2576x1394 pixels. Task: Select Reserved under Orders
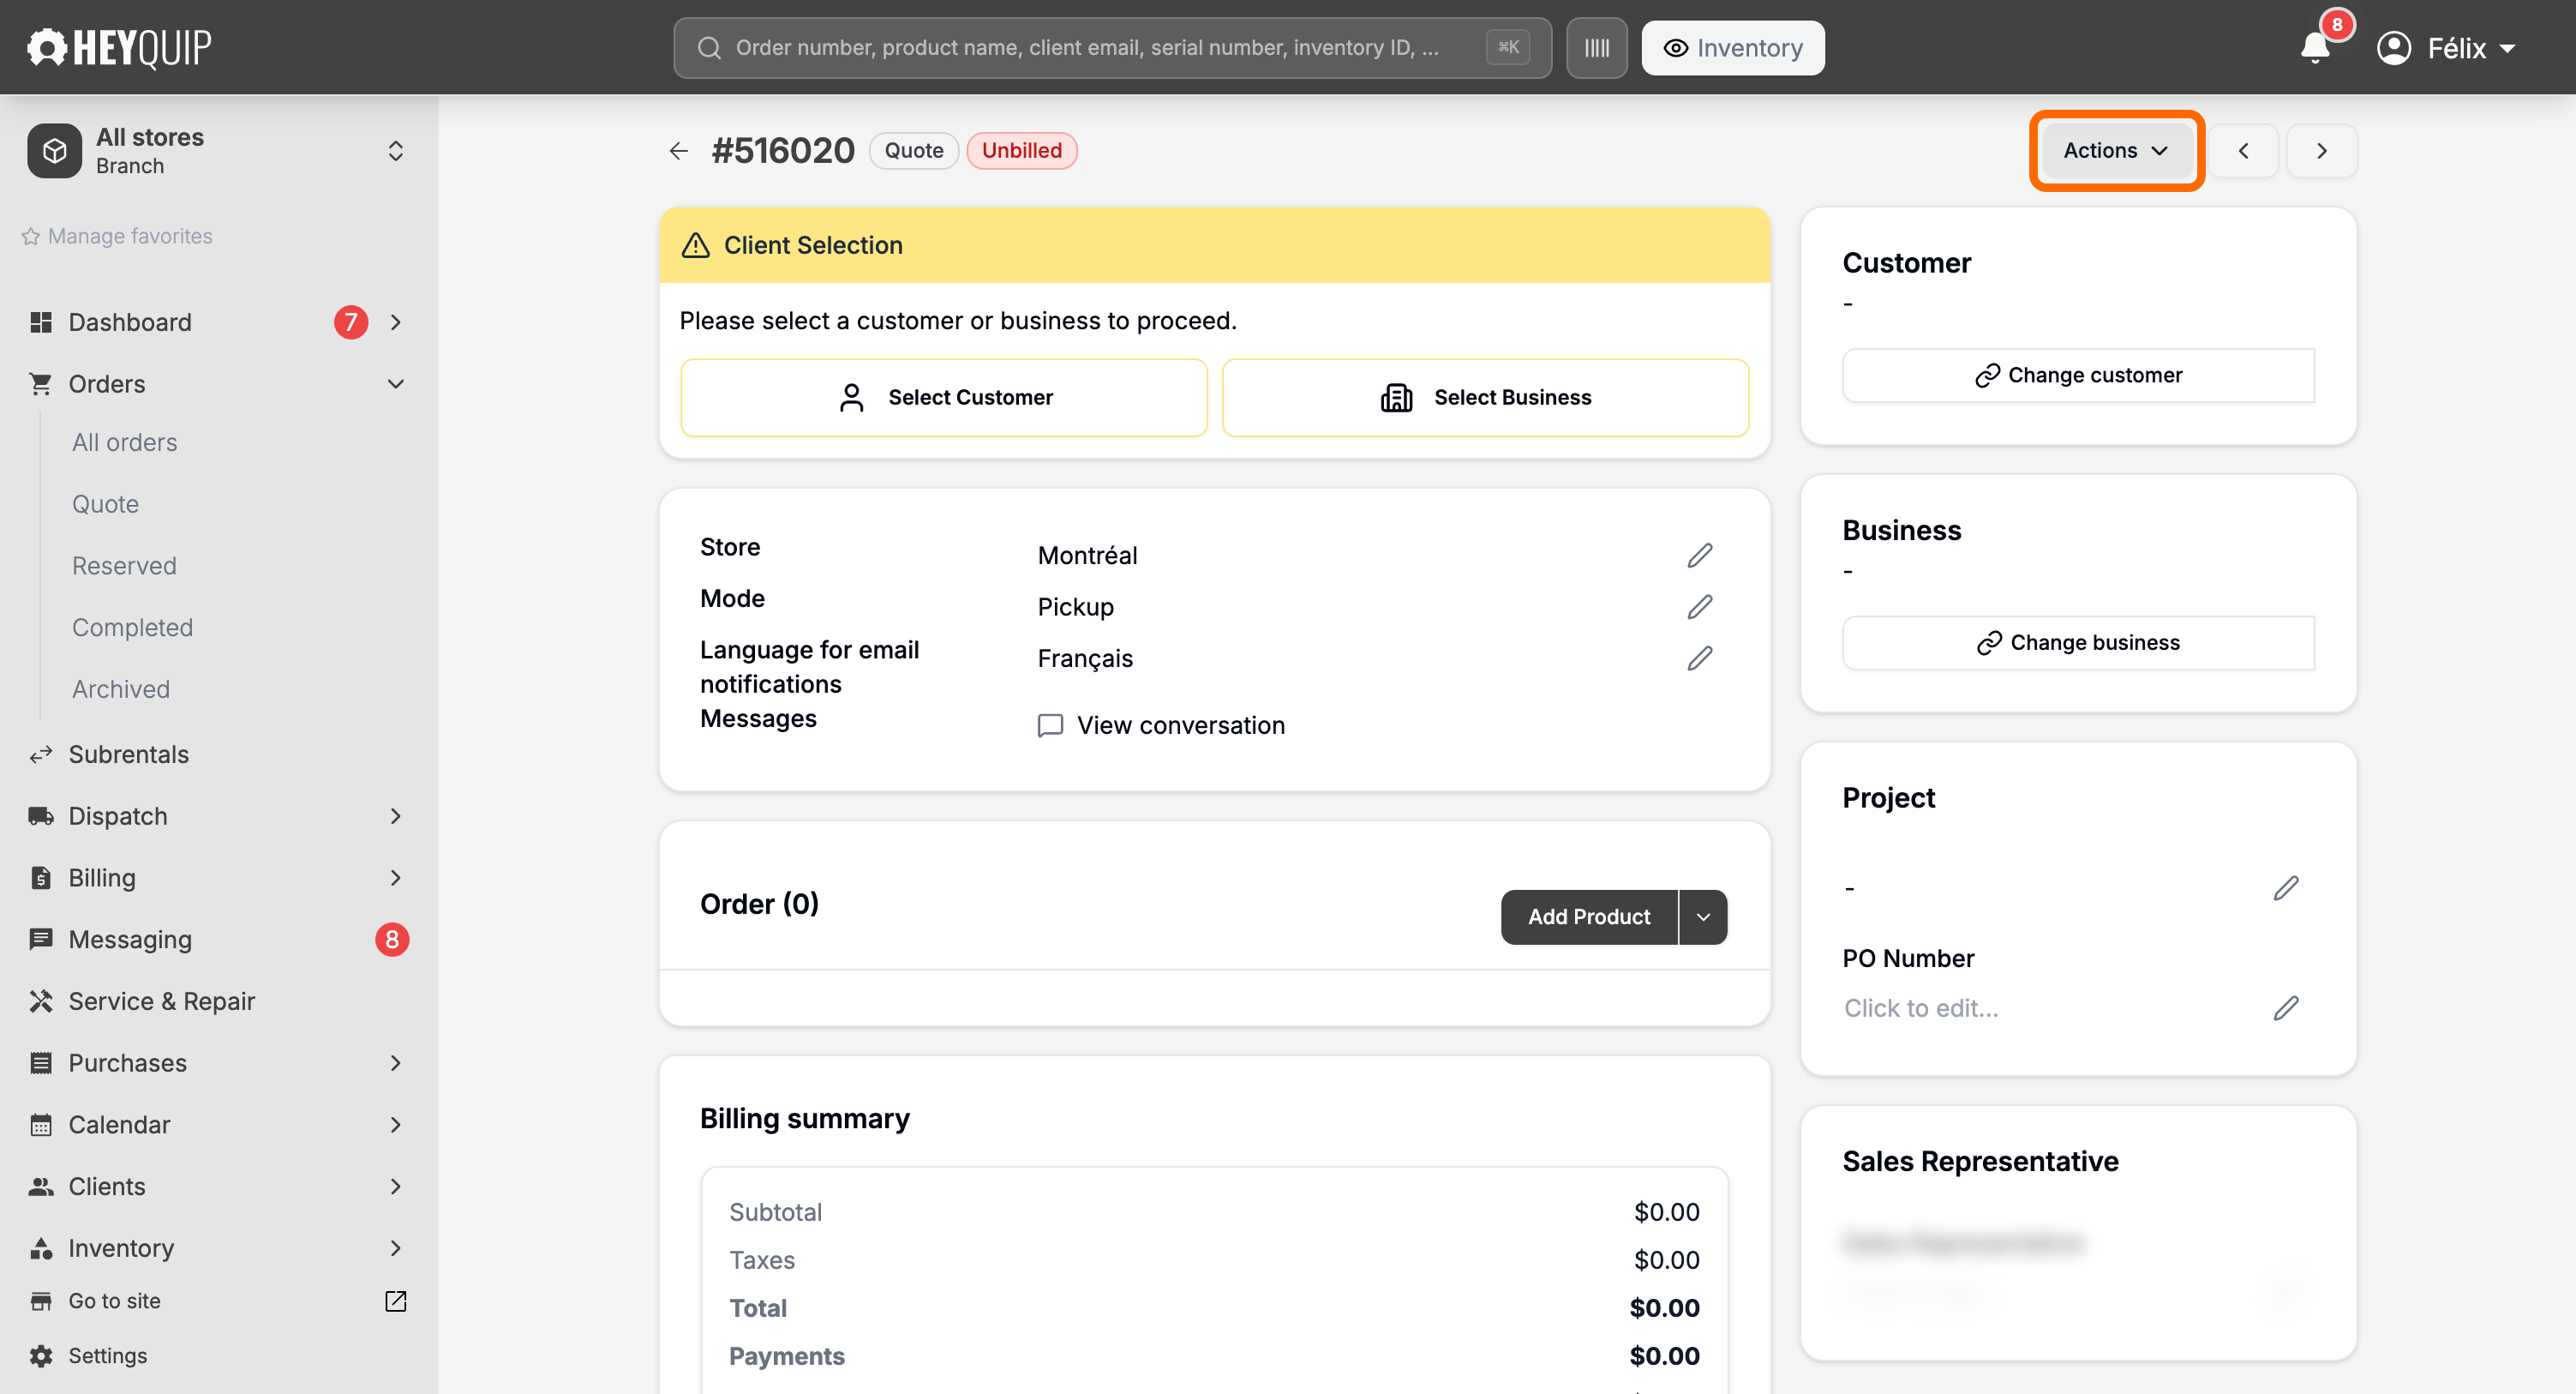coord(124,567)
